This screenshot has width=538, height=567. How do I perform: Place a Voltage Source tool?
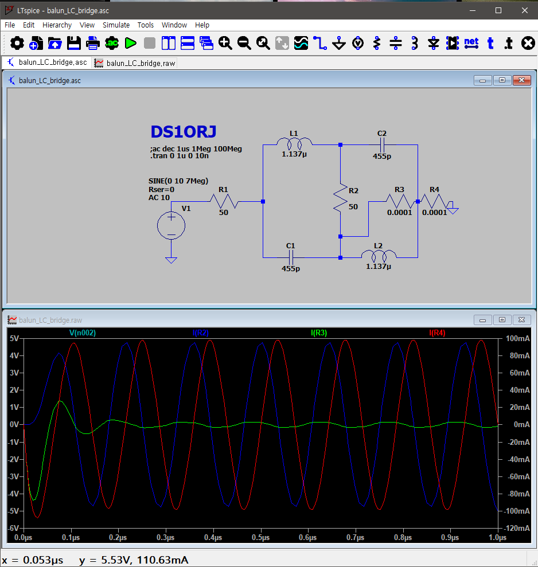(358, 44)
